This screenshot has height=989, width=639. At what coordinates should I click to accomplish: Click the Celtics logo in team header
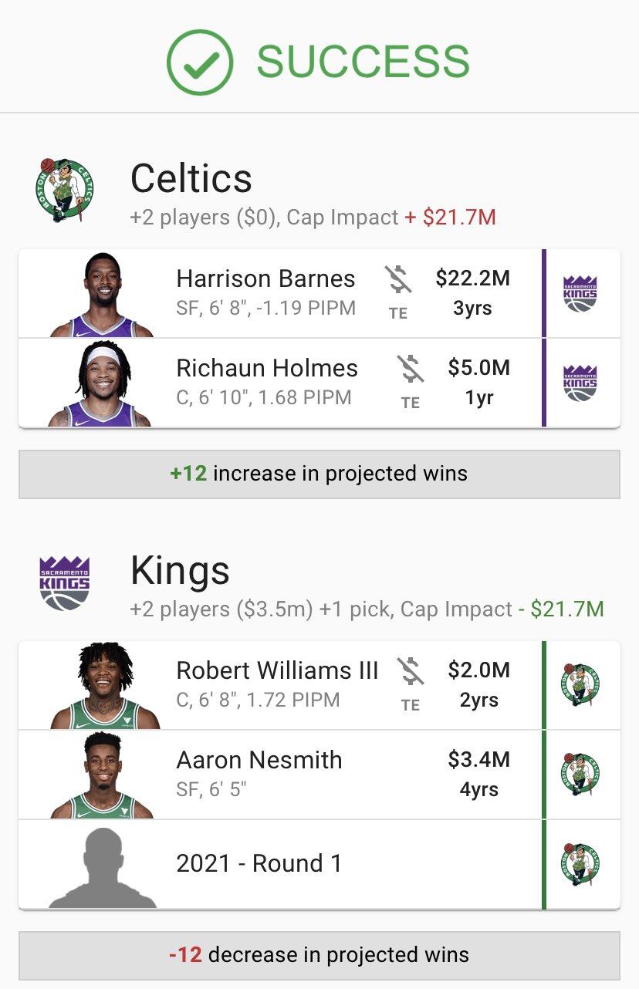pyautogui.click(x=63, y=191)
